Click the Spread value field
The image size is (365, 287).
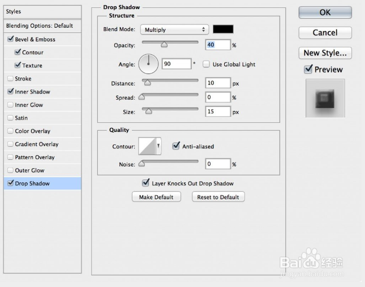coord(218,97)
